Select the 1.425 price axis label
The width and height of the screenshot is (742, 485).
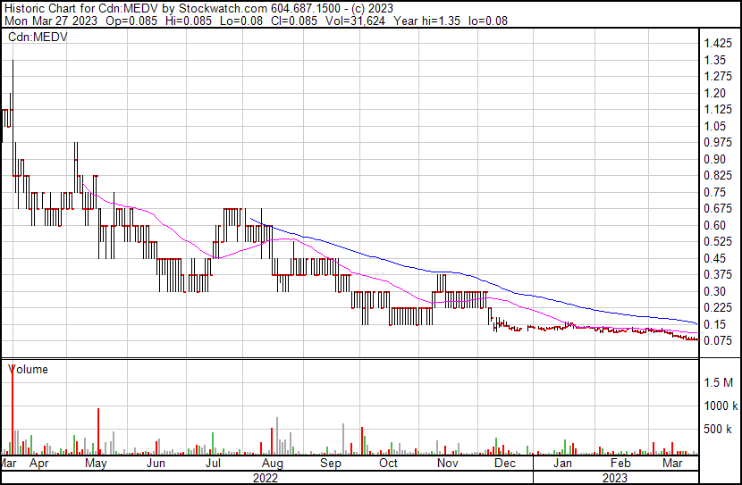coord(715,44)
